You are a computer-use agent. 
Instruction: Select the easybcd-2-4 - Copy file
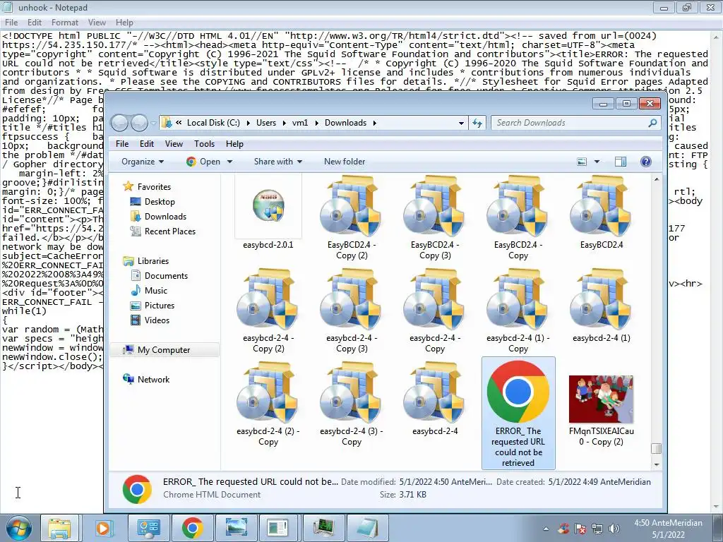435,311
